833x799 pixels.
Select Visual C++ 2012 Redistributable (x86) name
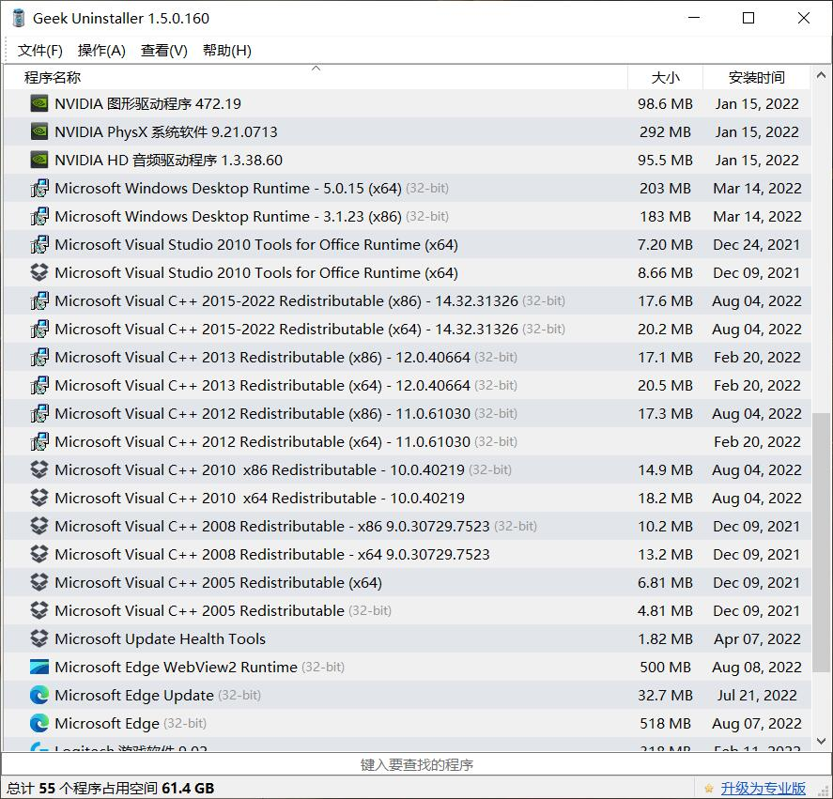tap(262, 413)
